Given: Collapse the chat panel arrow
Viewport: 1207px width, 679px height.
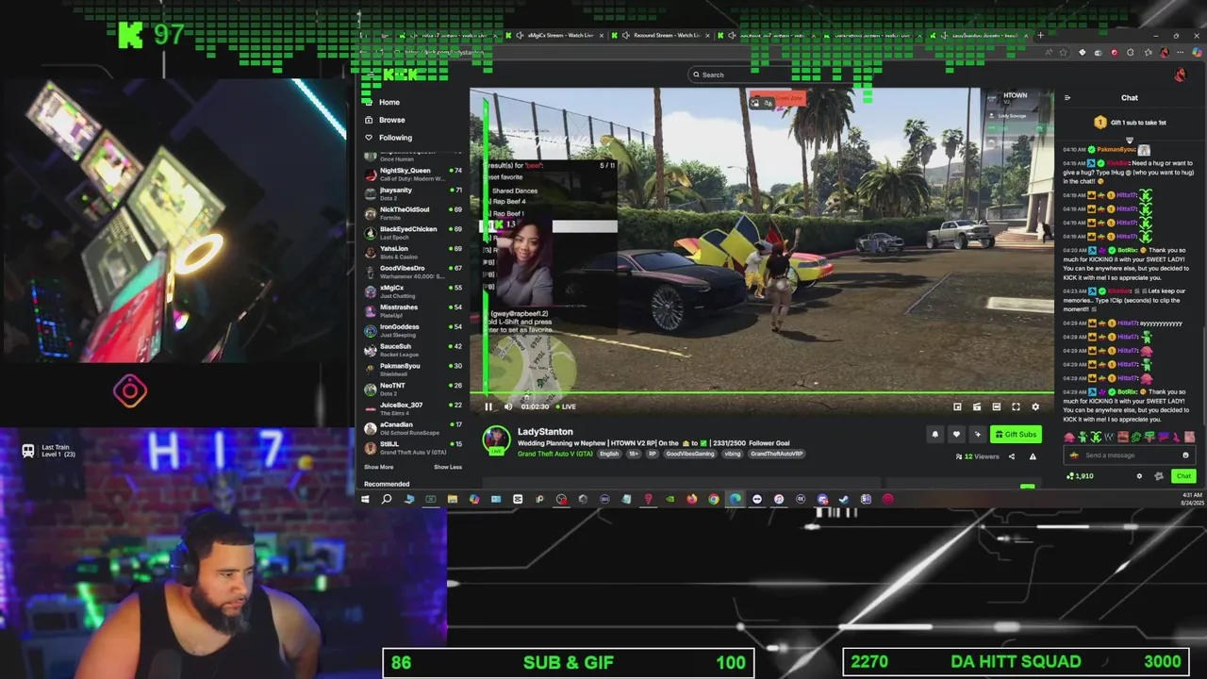Looking at the screenshot, I should [x=1067, y=97].
